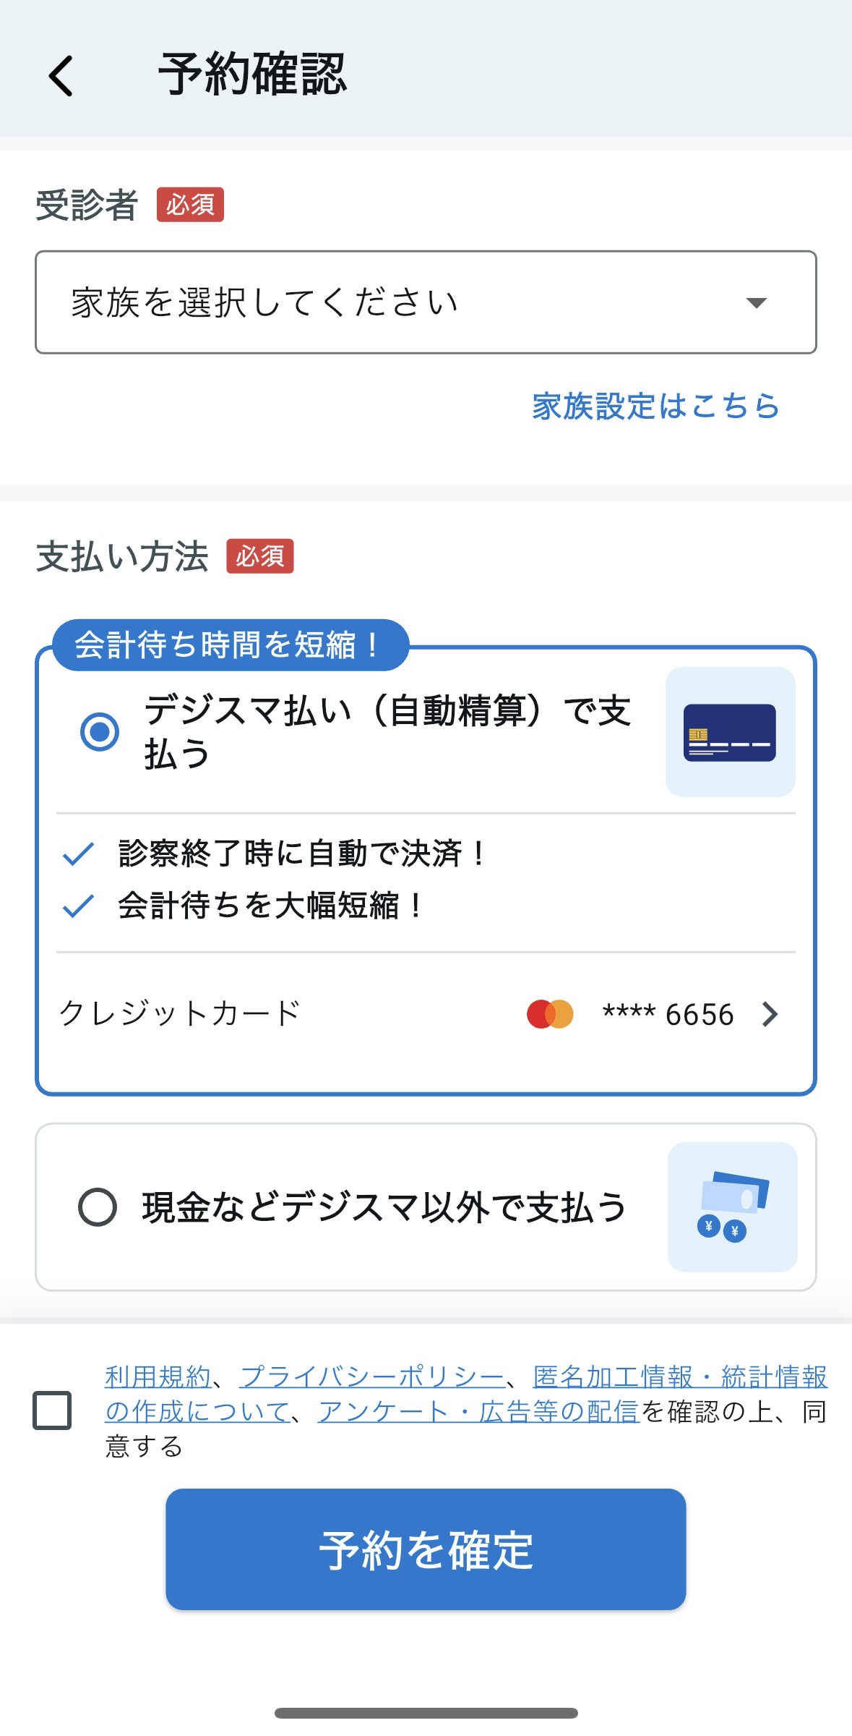Tap the red 必須 badge beside 支払い方法

(x=259, y=556)
